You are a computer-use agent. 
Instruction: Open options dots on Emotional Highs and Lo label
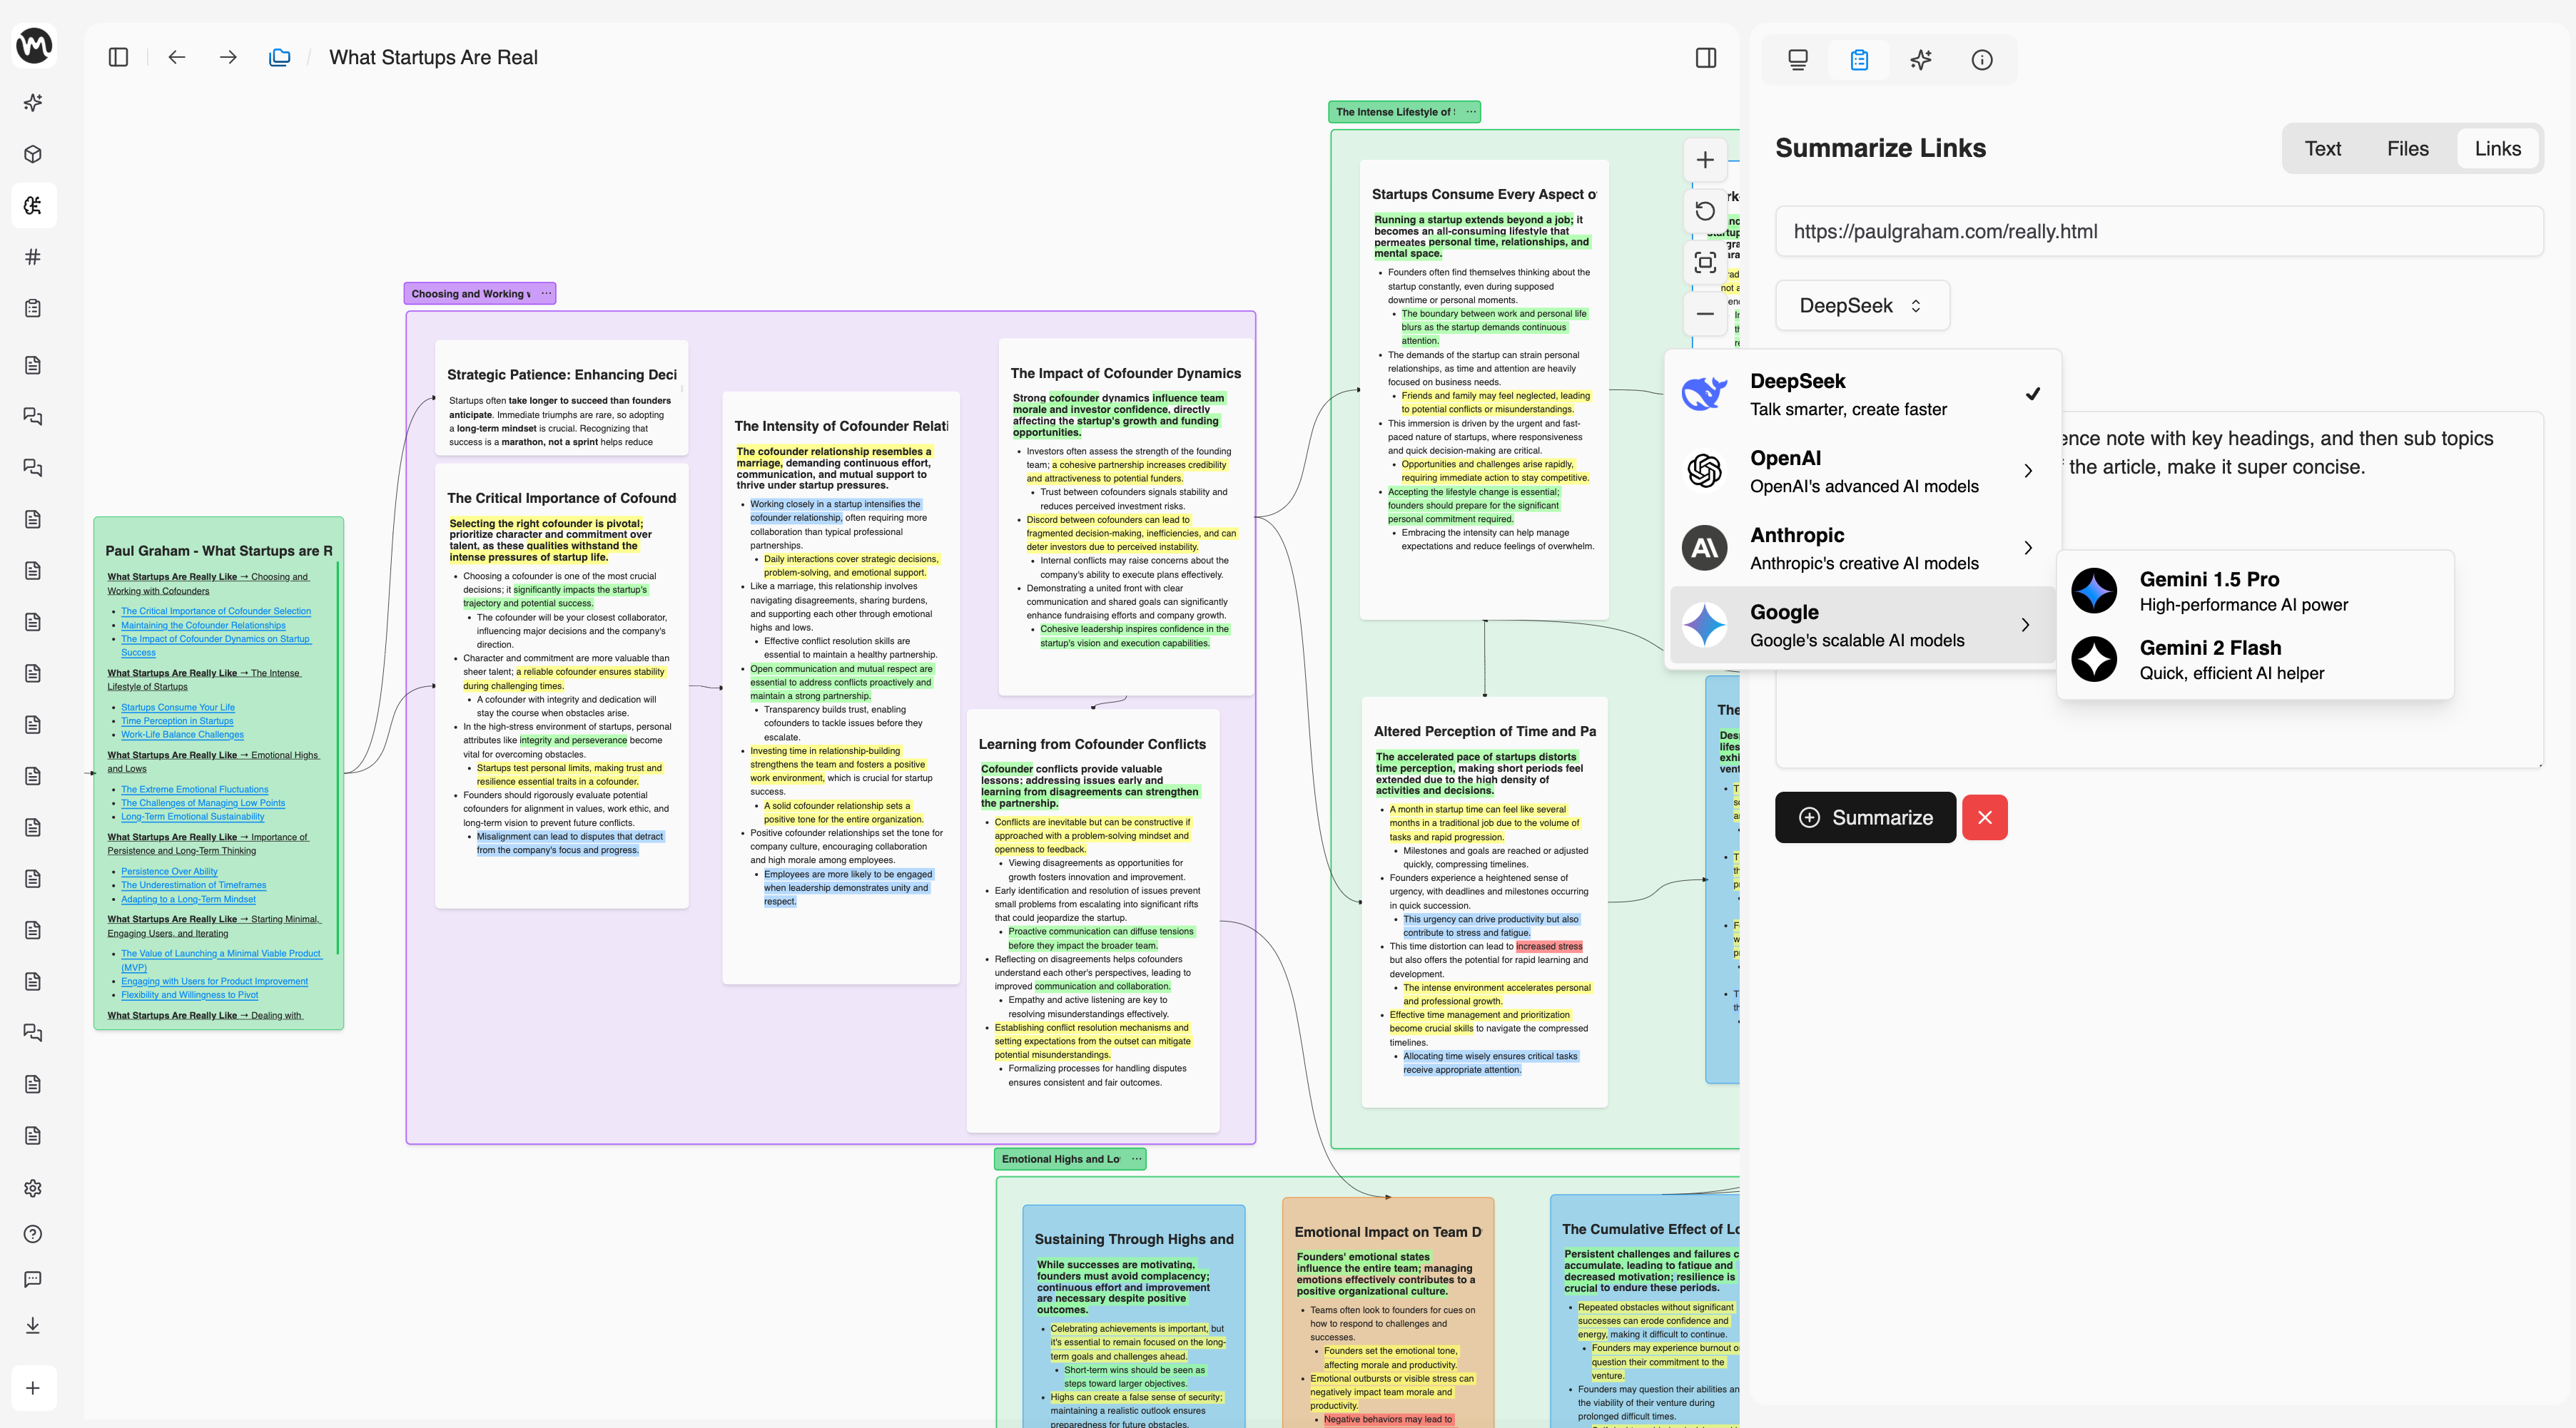(1137, 1159)
